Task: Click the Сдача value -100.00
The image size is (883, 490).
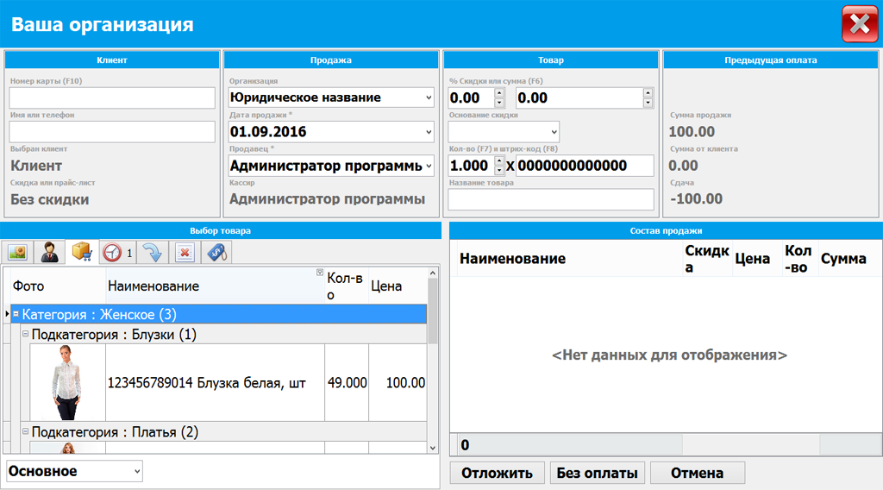Action: point(696,198)
